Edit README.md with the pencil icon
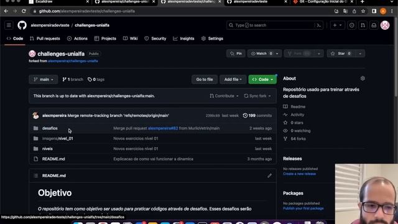The height and width of the screenshot is (224, 398). click(x=269, y=175)
